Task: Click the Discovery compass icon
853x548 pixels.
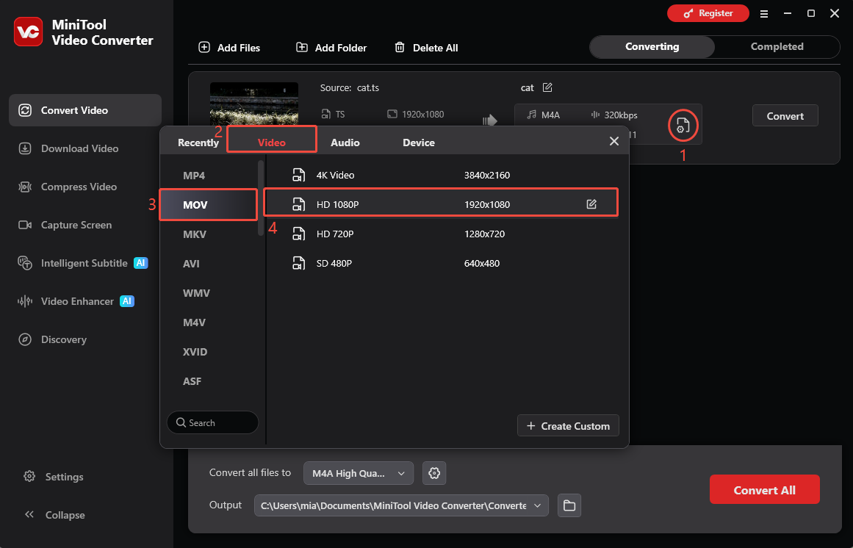Action: [25, 339]
